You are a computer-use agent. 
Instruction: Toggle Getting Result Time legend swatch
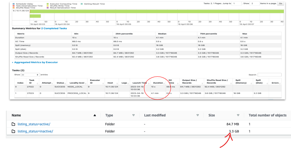point(82,4)
